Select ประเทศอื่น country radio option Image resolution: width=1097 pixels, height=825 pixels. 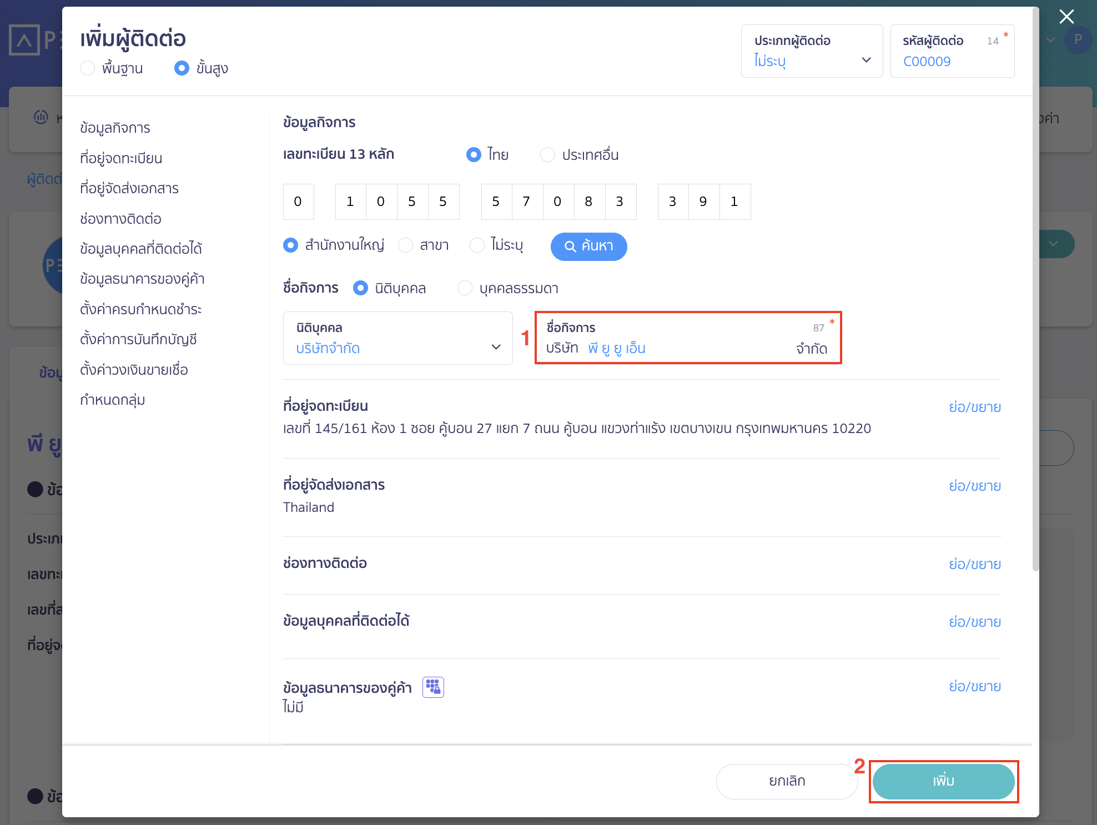click(547, 155)
